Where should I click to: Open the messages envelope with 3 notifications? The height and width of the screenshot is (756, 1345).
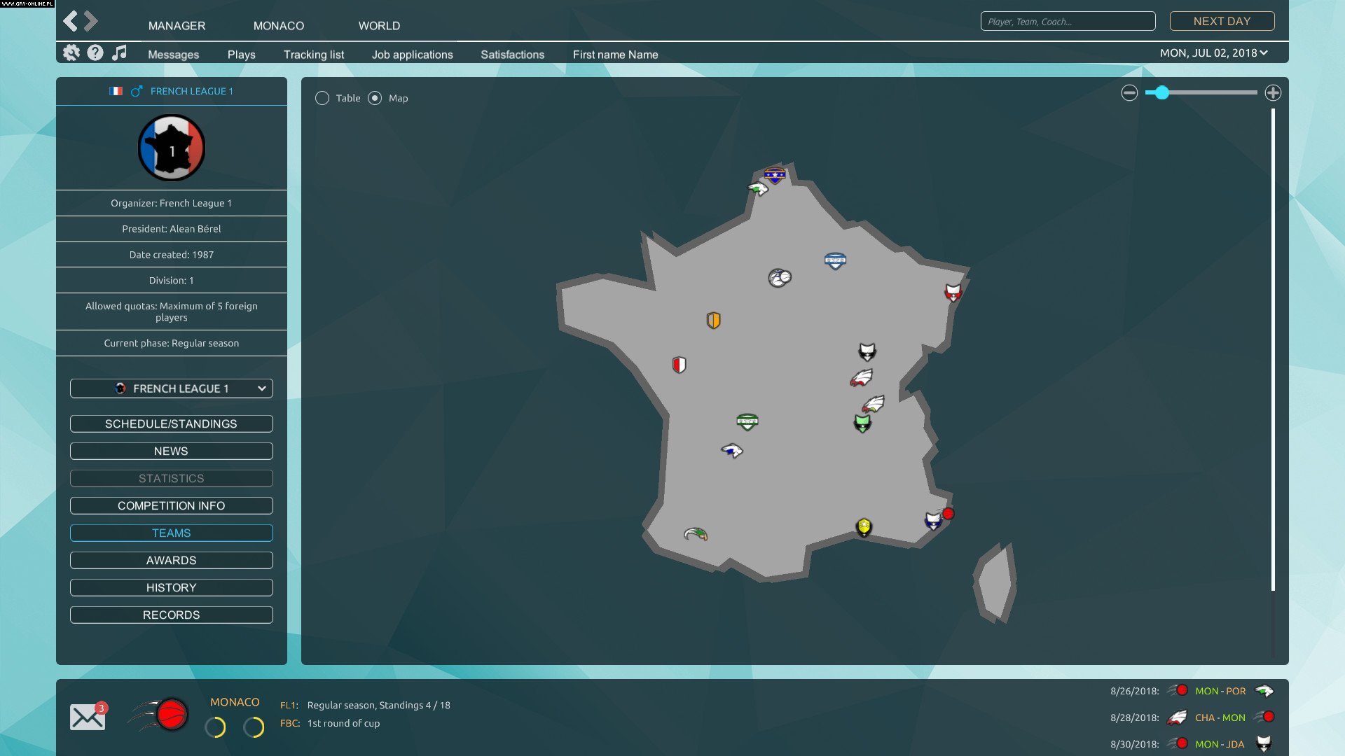(86, 715)
